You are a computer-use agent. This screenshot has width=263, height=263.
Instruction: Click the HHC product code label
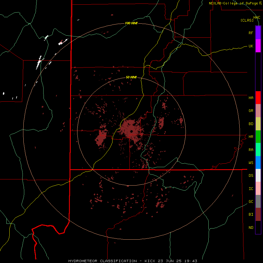(257, 18)
